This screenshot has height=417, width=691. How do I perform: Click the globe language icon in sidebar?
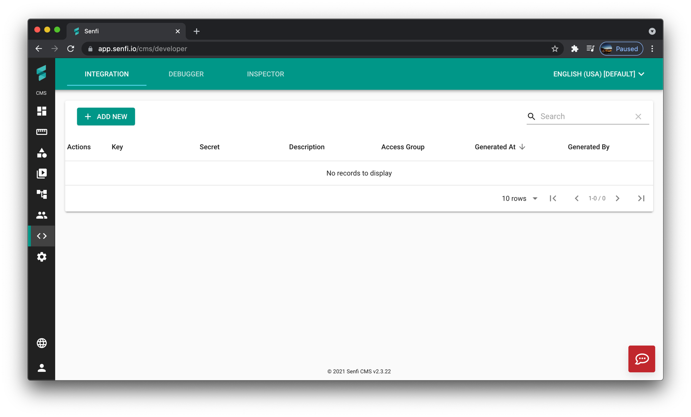point(42,343)
